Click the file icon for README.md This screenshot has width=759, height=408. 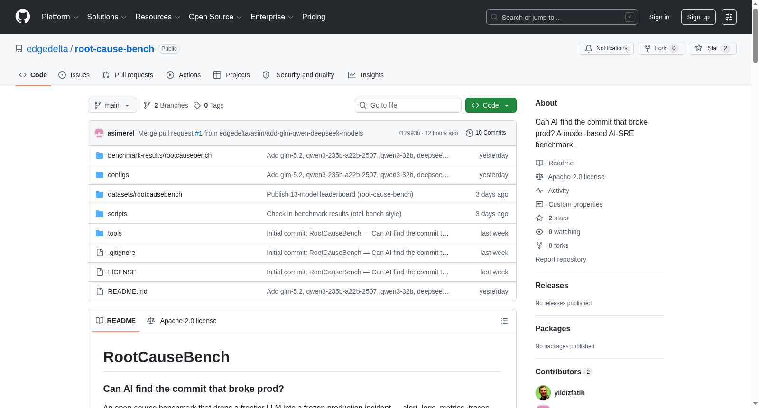100,291
